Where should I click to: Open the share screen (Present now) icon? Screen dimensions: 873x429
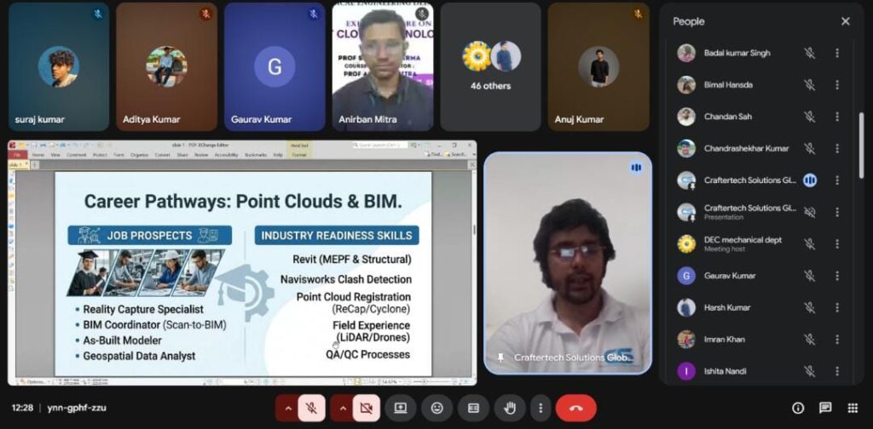point(401,408)
